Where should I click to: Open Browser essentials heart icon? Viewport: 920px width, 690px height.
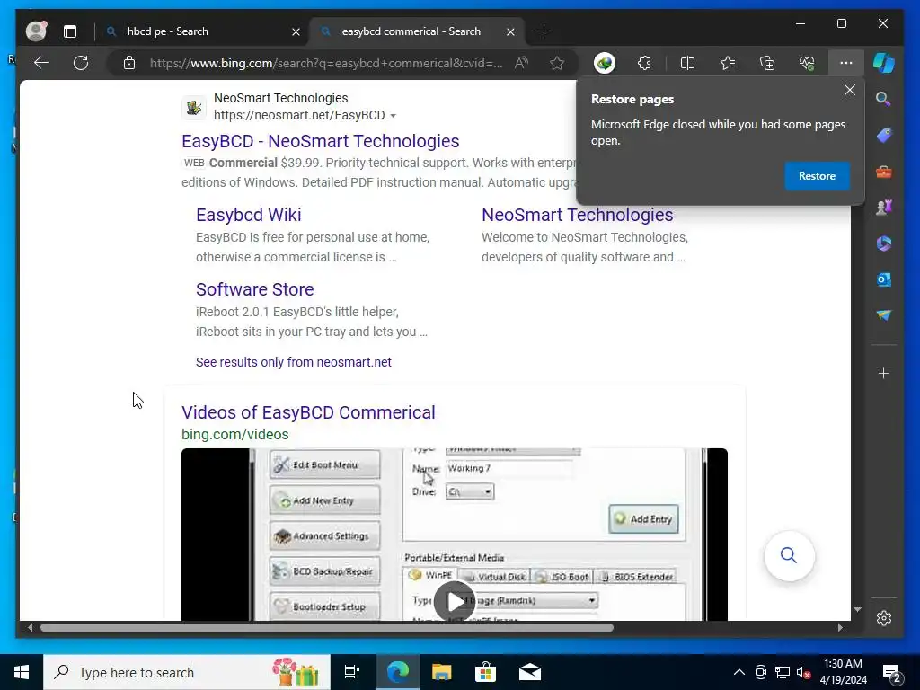pos(807,63)
